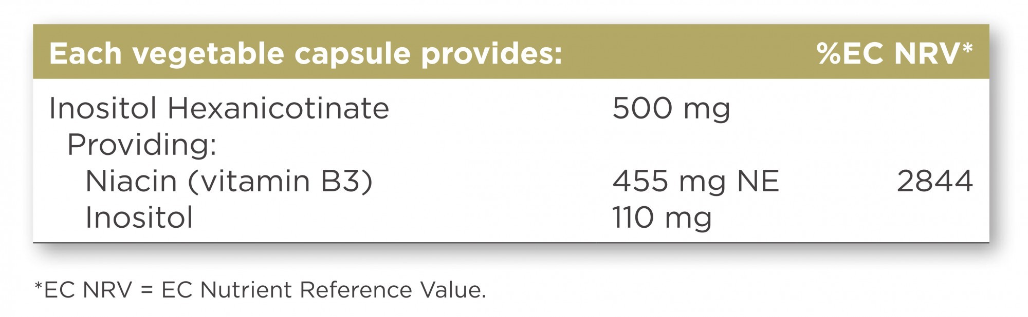
Task: Click the "%EC NRV*" column heading
Action: coord(894,54)
